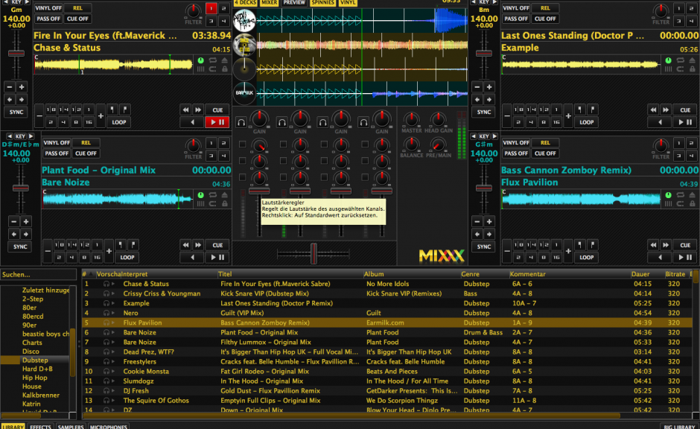Click the fast-forward icon on the bottom-left deck
Viewport: 700px width, 429px height.
[198, 244]
